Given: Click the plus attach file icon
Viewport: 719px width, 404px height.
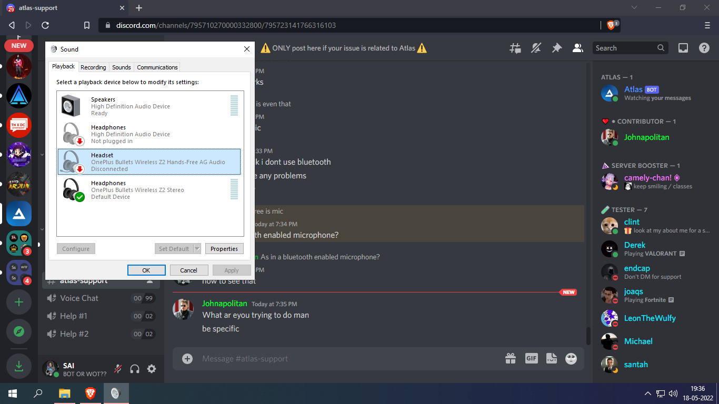Looking at the screenshot, I should point(187,359).
